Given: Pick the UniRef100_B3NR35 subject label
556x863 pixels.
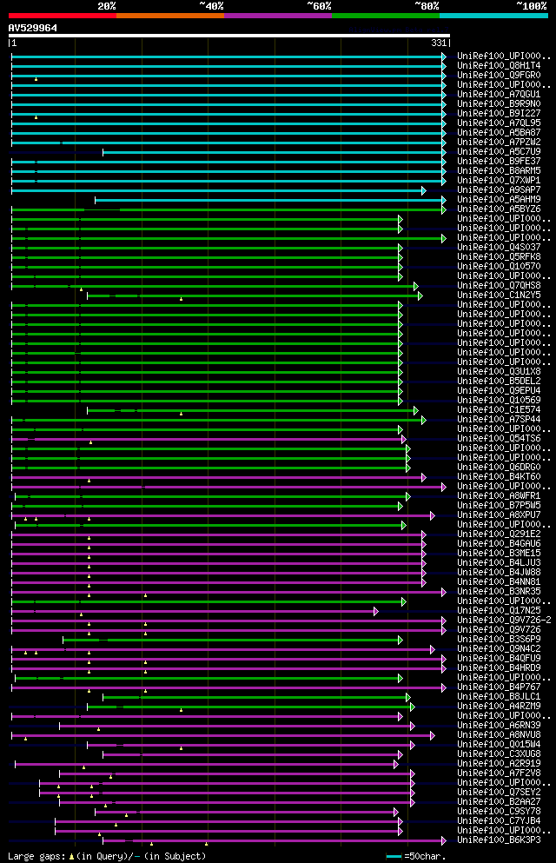Looking at the screenshot, I should coord(499,591).
